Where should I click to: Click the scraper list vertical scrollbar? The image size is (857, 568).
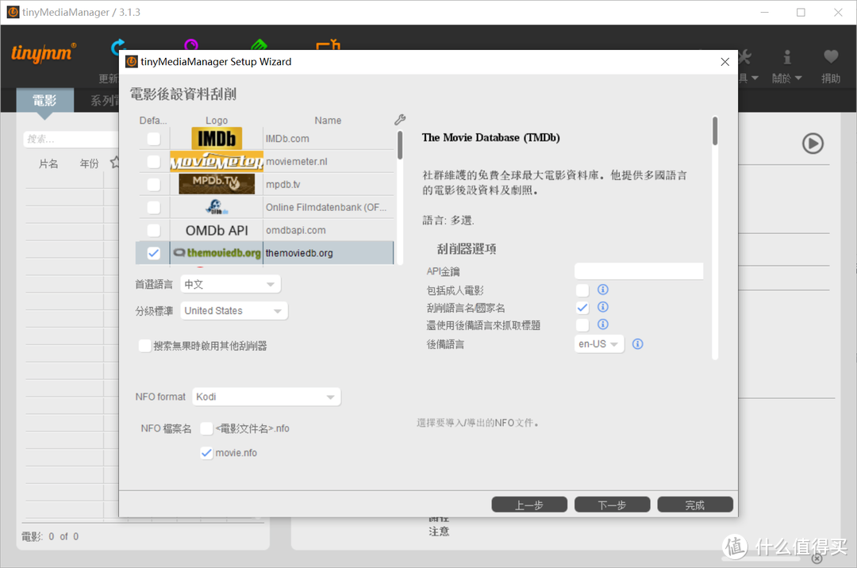399,144
